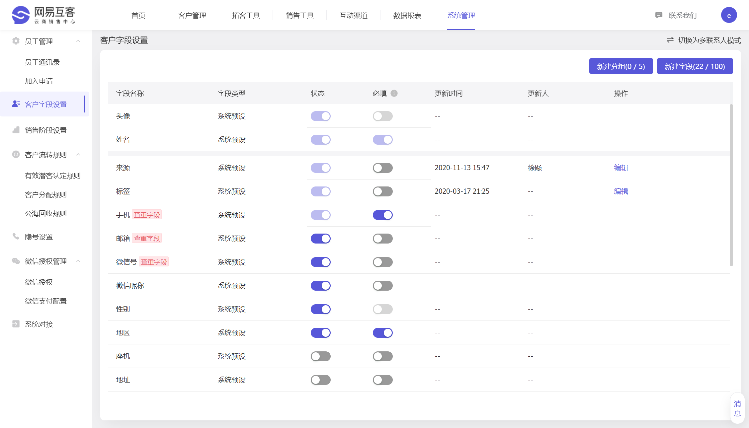Open the 客户管理 top menu
Viewport: 749px width, 428px height.
point(192,15)
